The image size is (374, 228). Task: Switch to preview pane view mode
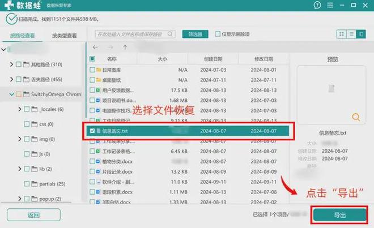[x=361, y=35]
